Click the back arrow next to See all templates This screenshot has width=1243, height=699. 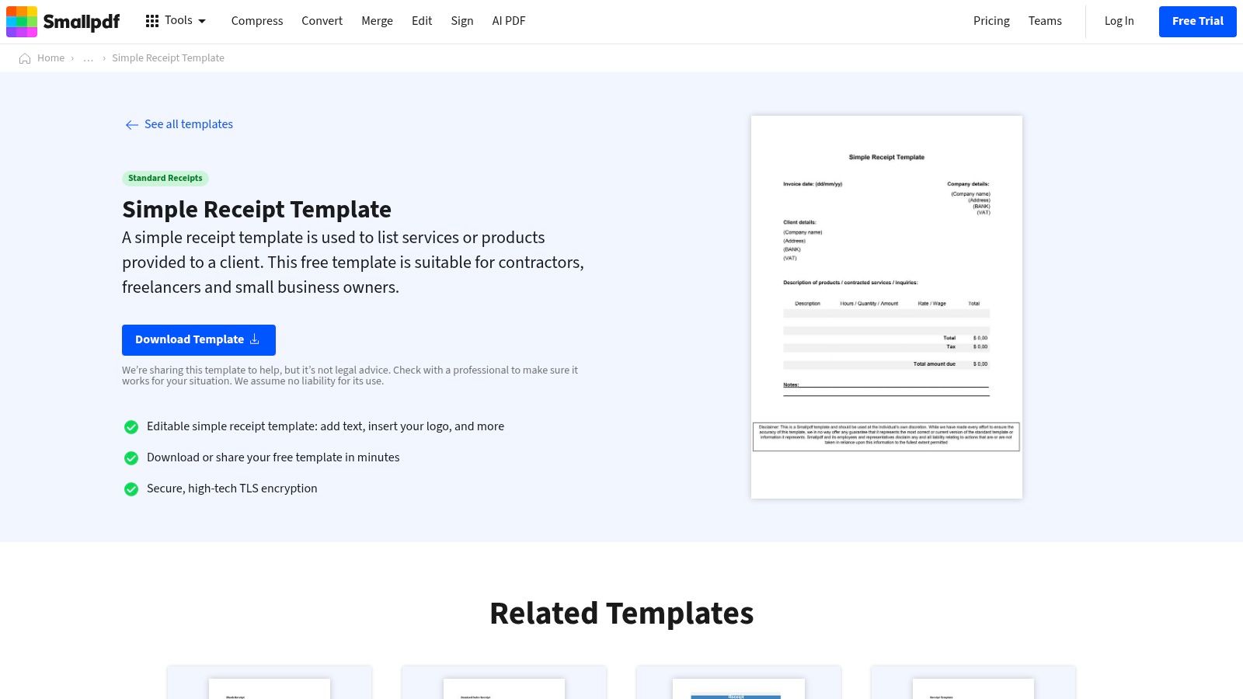tap(131, 124)
